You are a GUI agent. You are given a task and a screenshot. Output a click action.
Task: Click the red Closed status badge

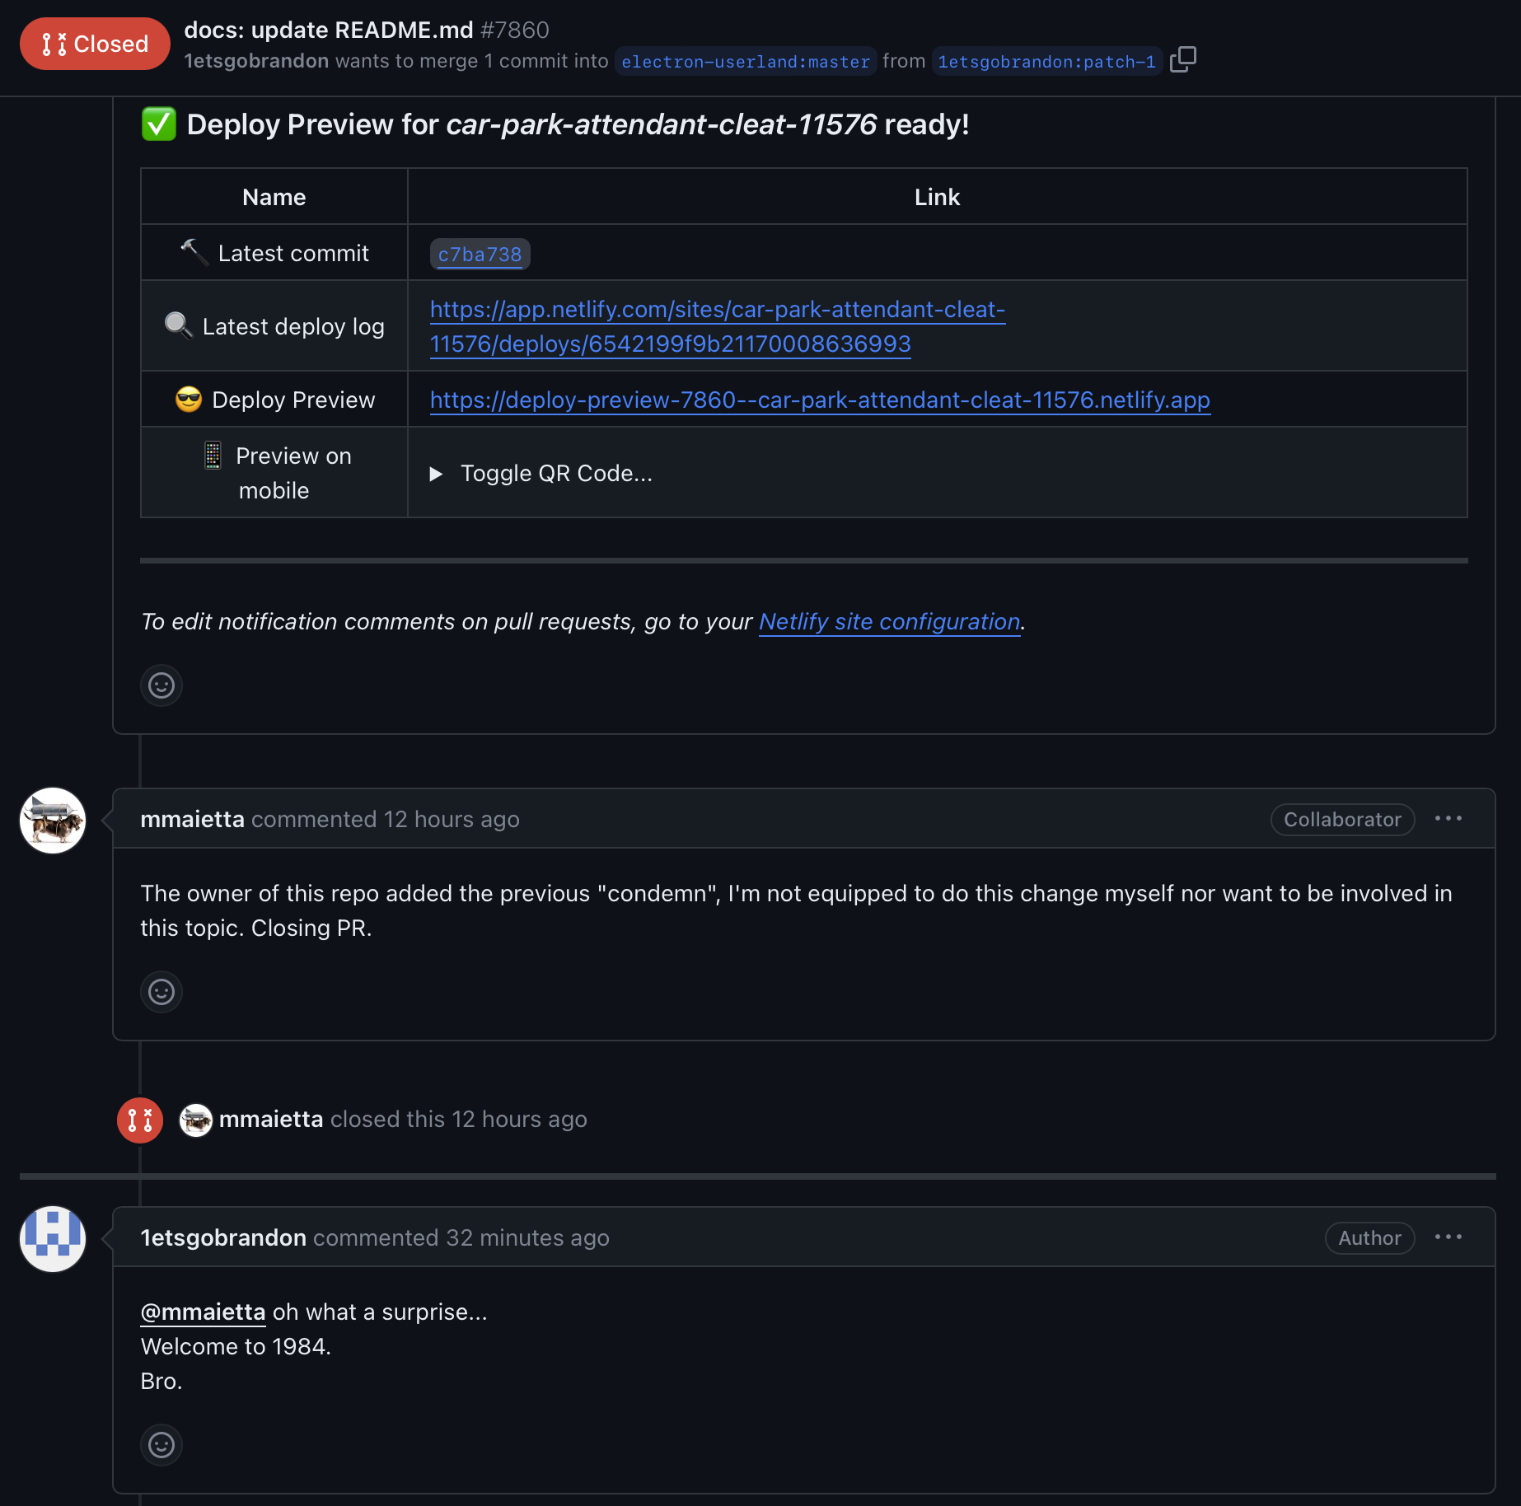click(x=95, y=44)
